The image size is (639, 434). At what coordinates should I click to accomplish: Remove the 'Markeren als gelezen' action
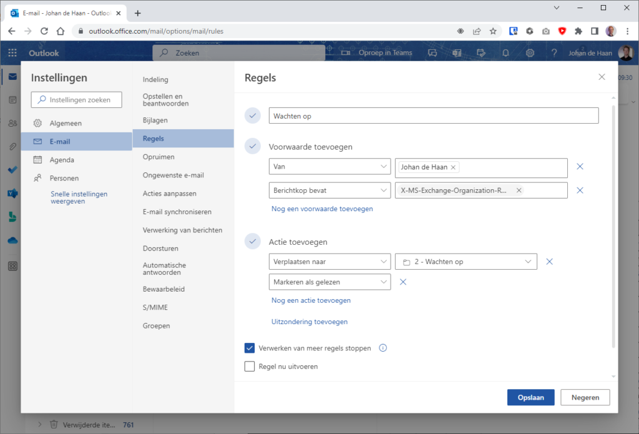coord(403,282)
